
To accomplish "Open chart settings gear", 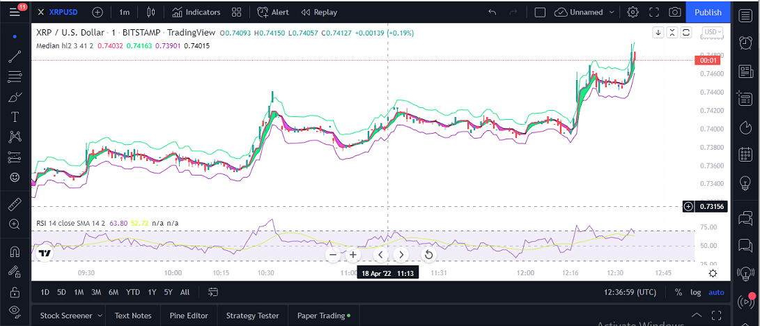I will point(633,12).
